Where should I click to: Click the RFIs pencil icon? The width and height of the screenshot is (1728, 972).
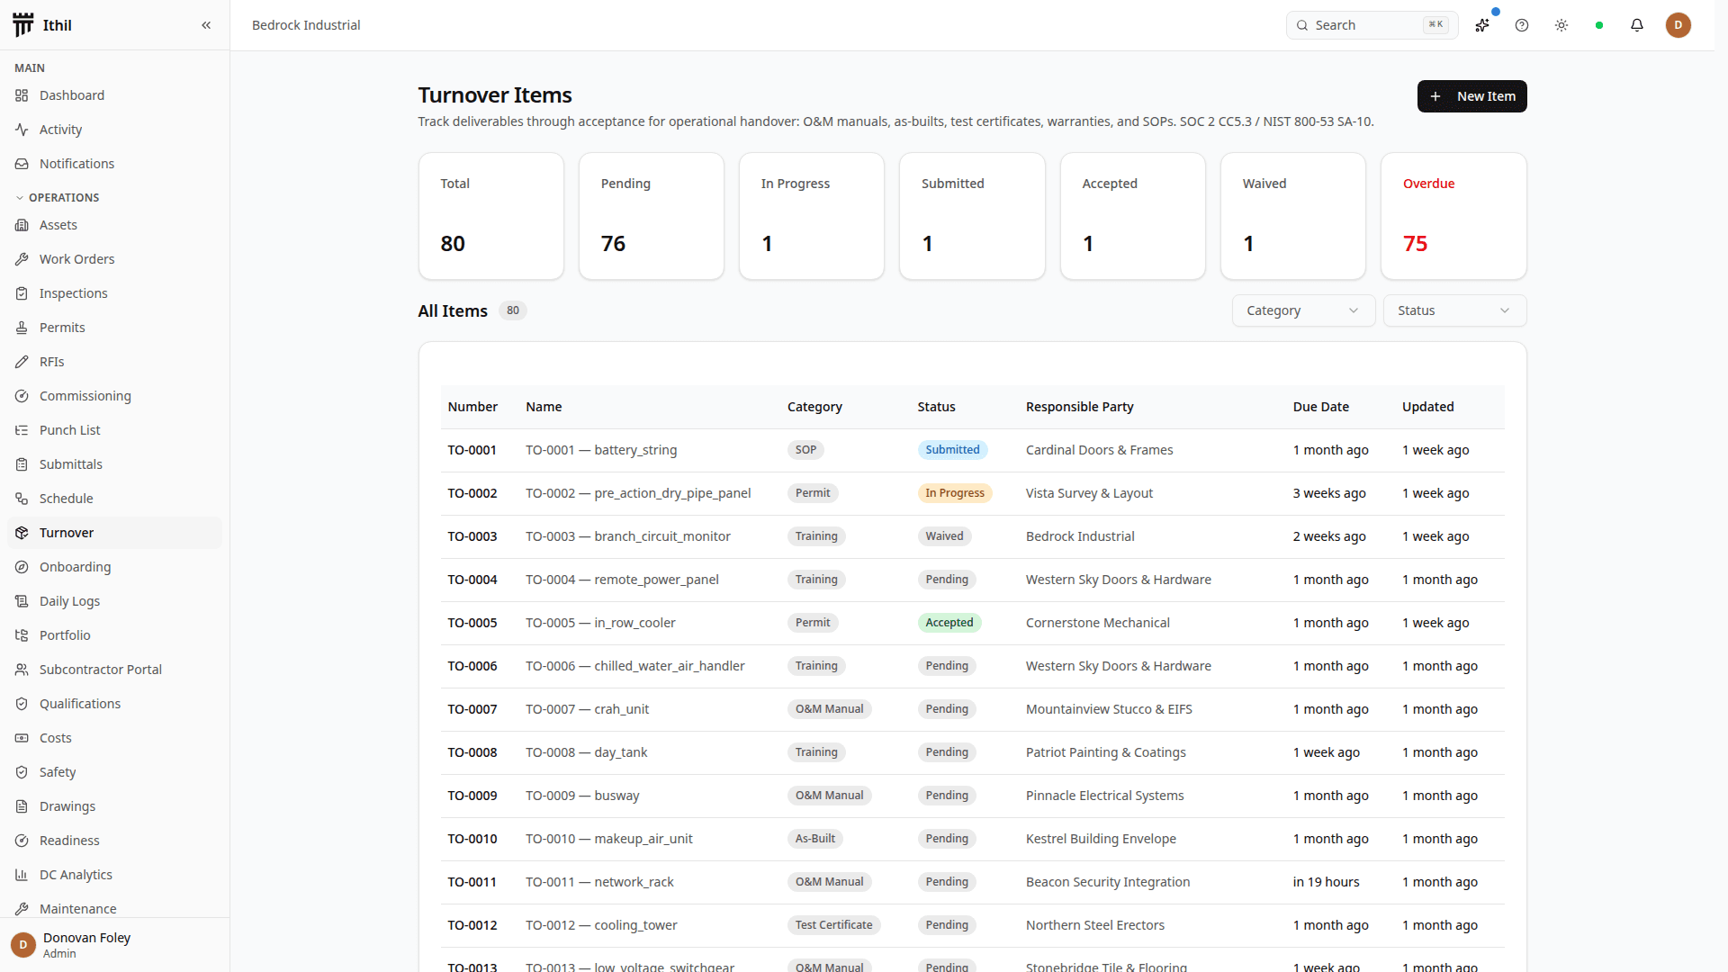click(x=22, y=362)
